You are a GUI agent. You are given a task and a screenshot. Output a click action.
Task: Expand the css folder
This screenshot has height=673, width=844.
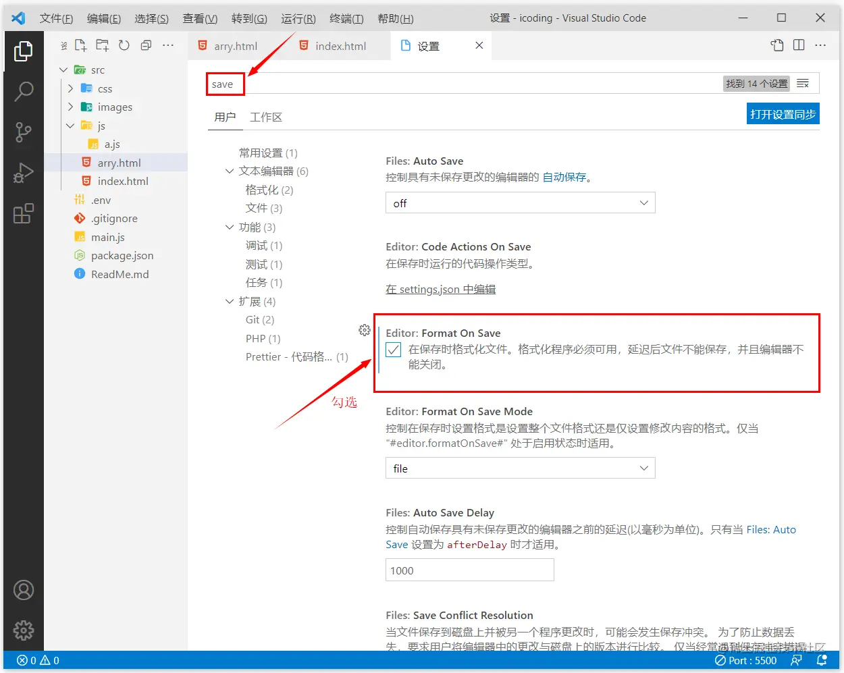70,88
